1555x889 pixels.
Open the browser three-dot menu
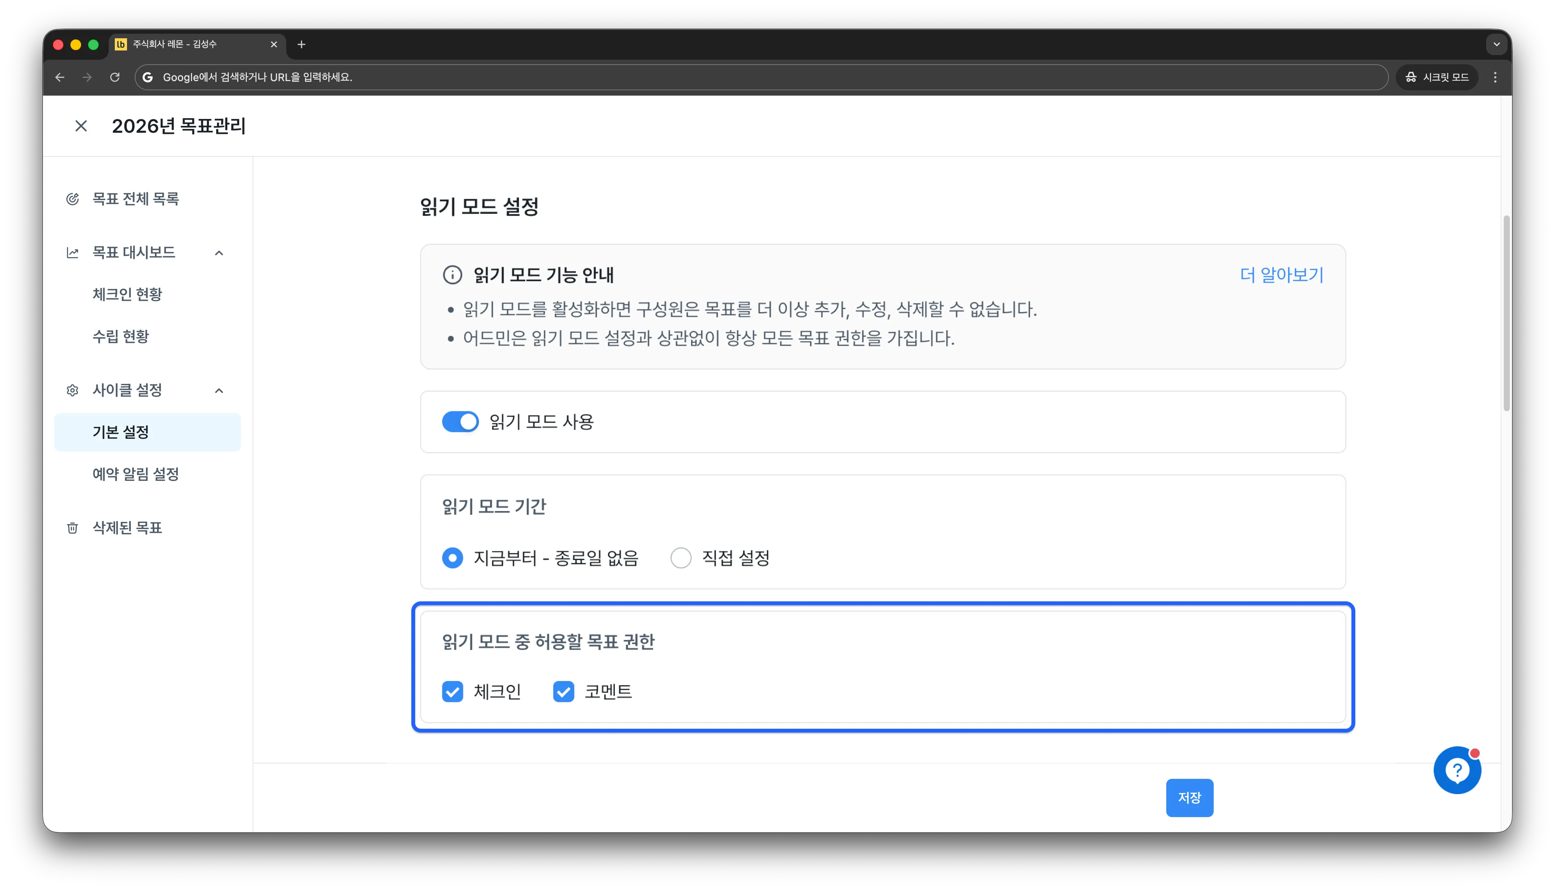click(1495, 77)
